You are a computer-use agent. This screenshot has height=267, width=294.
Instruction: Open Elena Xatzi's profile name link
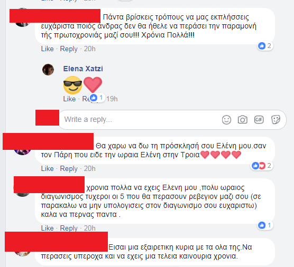click(83, 69)
